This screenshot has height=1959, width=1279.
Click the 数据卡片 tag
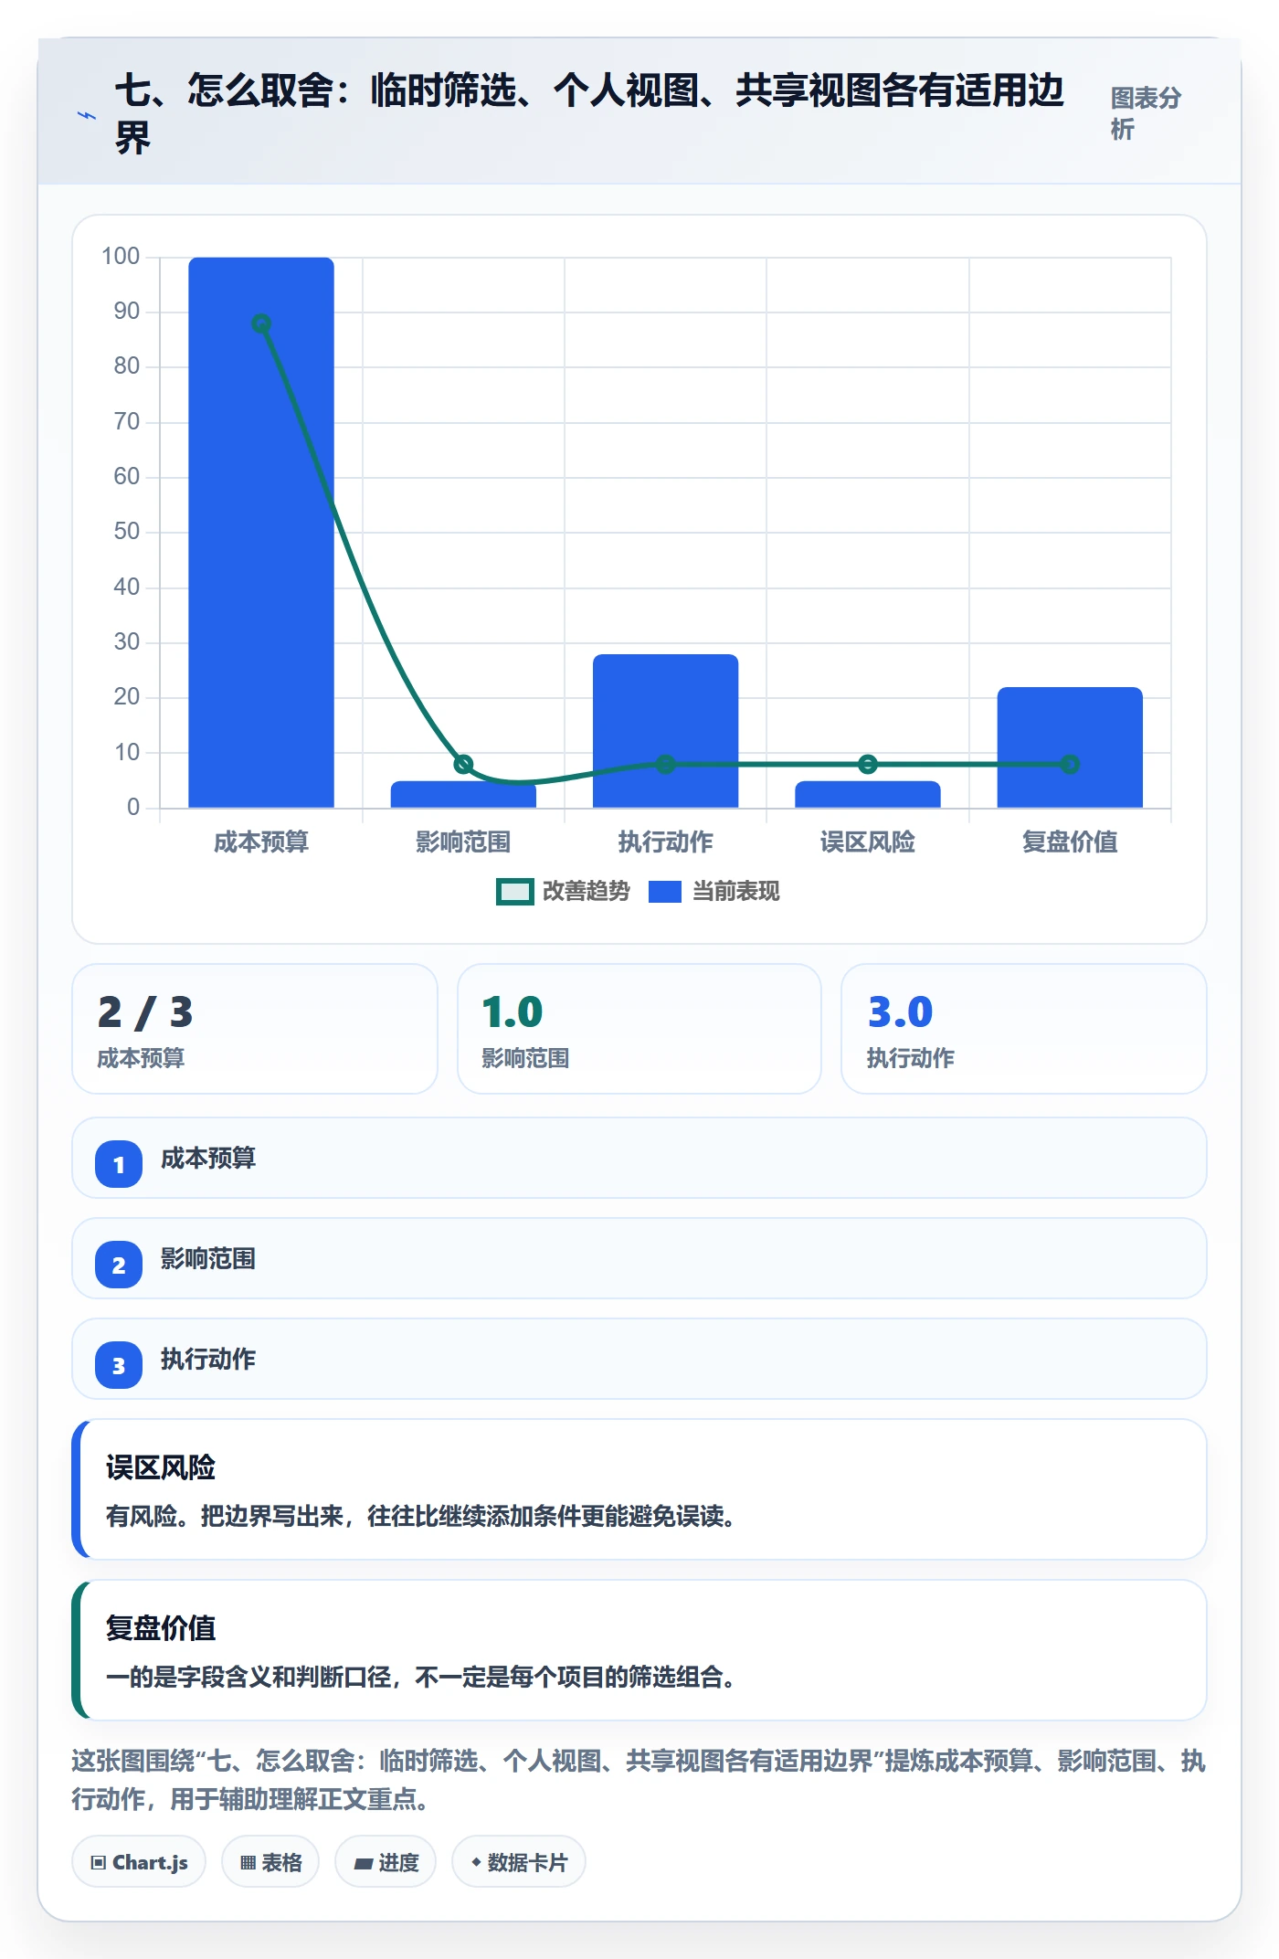519,1861
